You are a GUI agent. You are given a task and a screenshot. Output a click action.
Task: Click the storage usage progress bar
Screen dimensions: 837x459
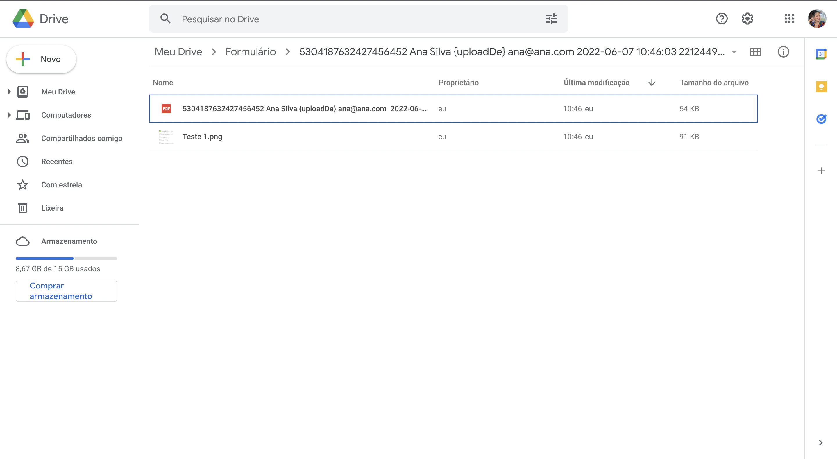pyautogui.click(x=66, y=259)
